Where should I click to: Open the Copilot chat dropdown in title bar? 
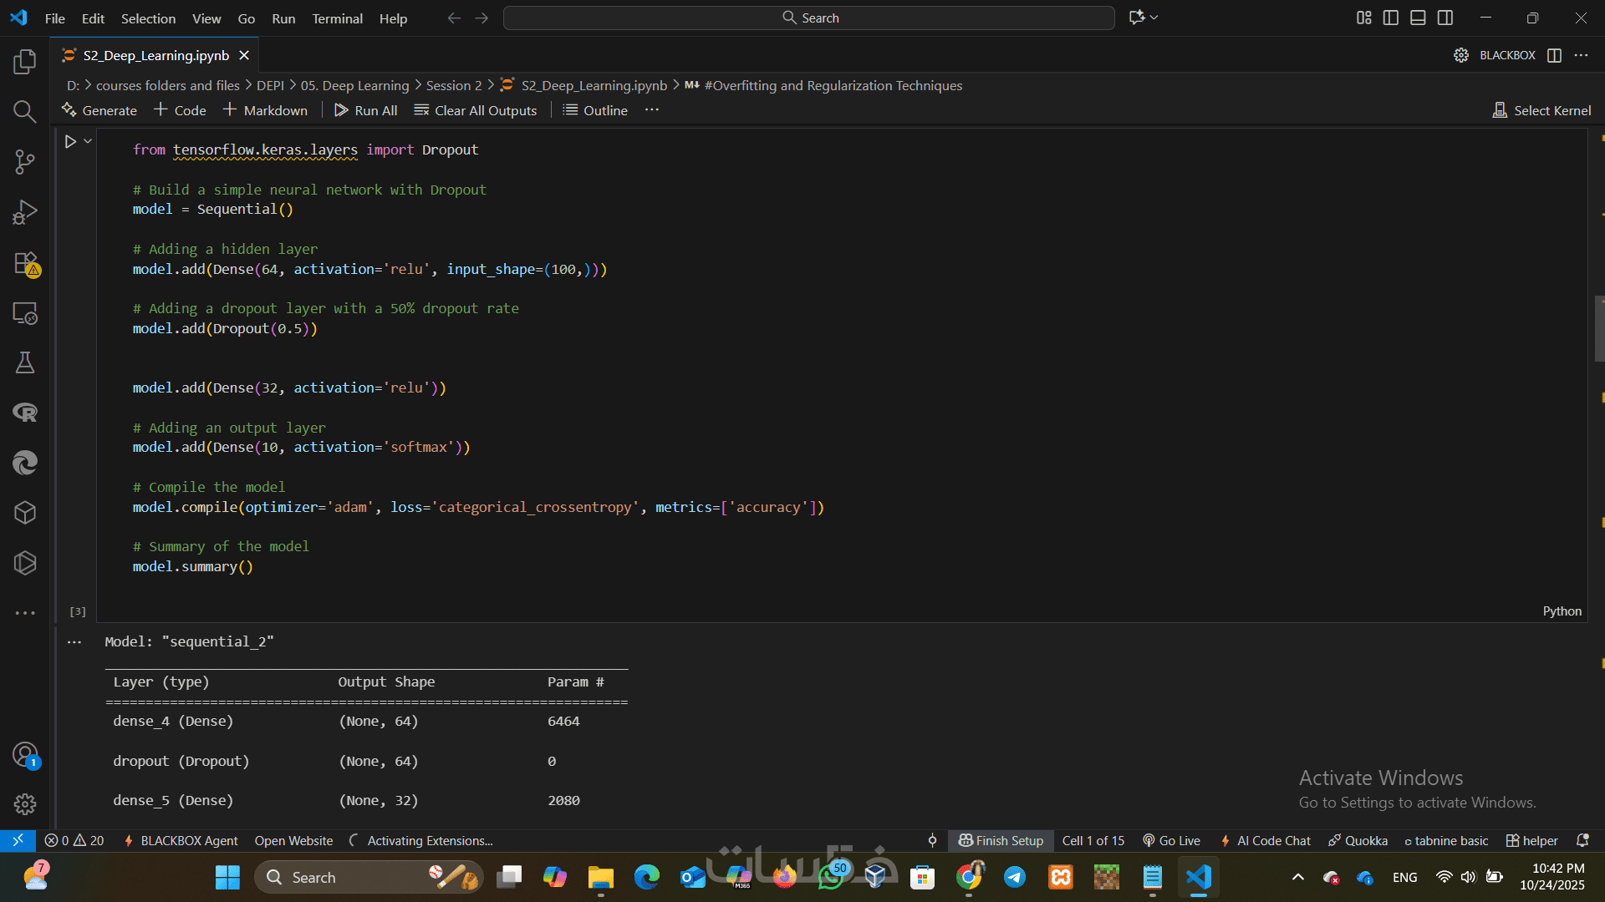click(1154, 18)
